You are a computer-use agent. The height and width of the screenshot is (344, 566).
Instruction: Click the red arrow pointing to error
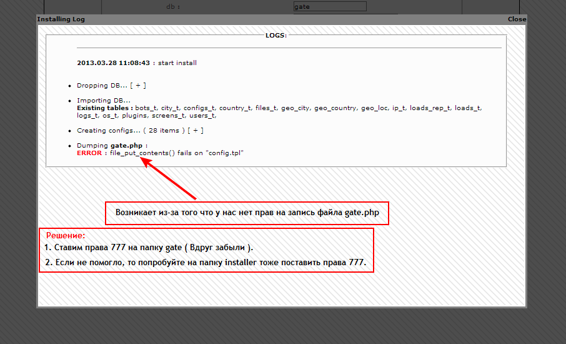[x=167, y=179]
